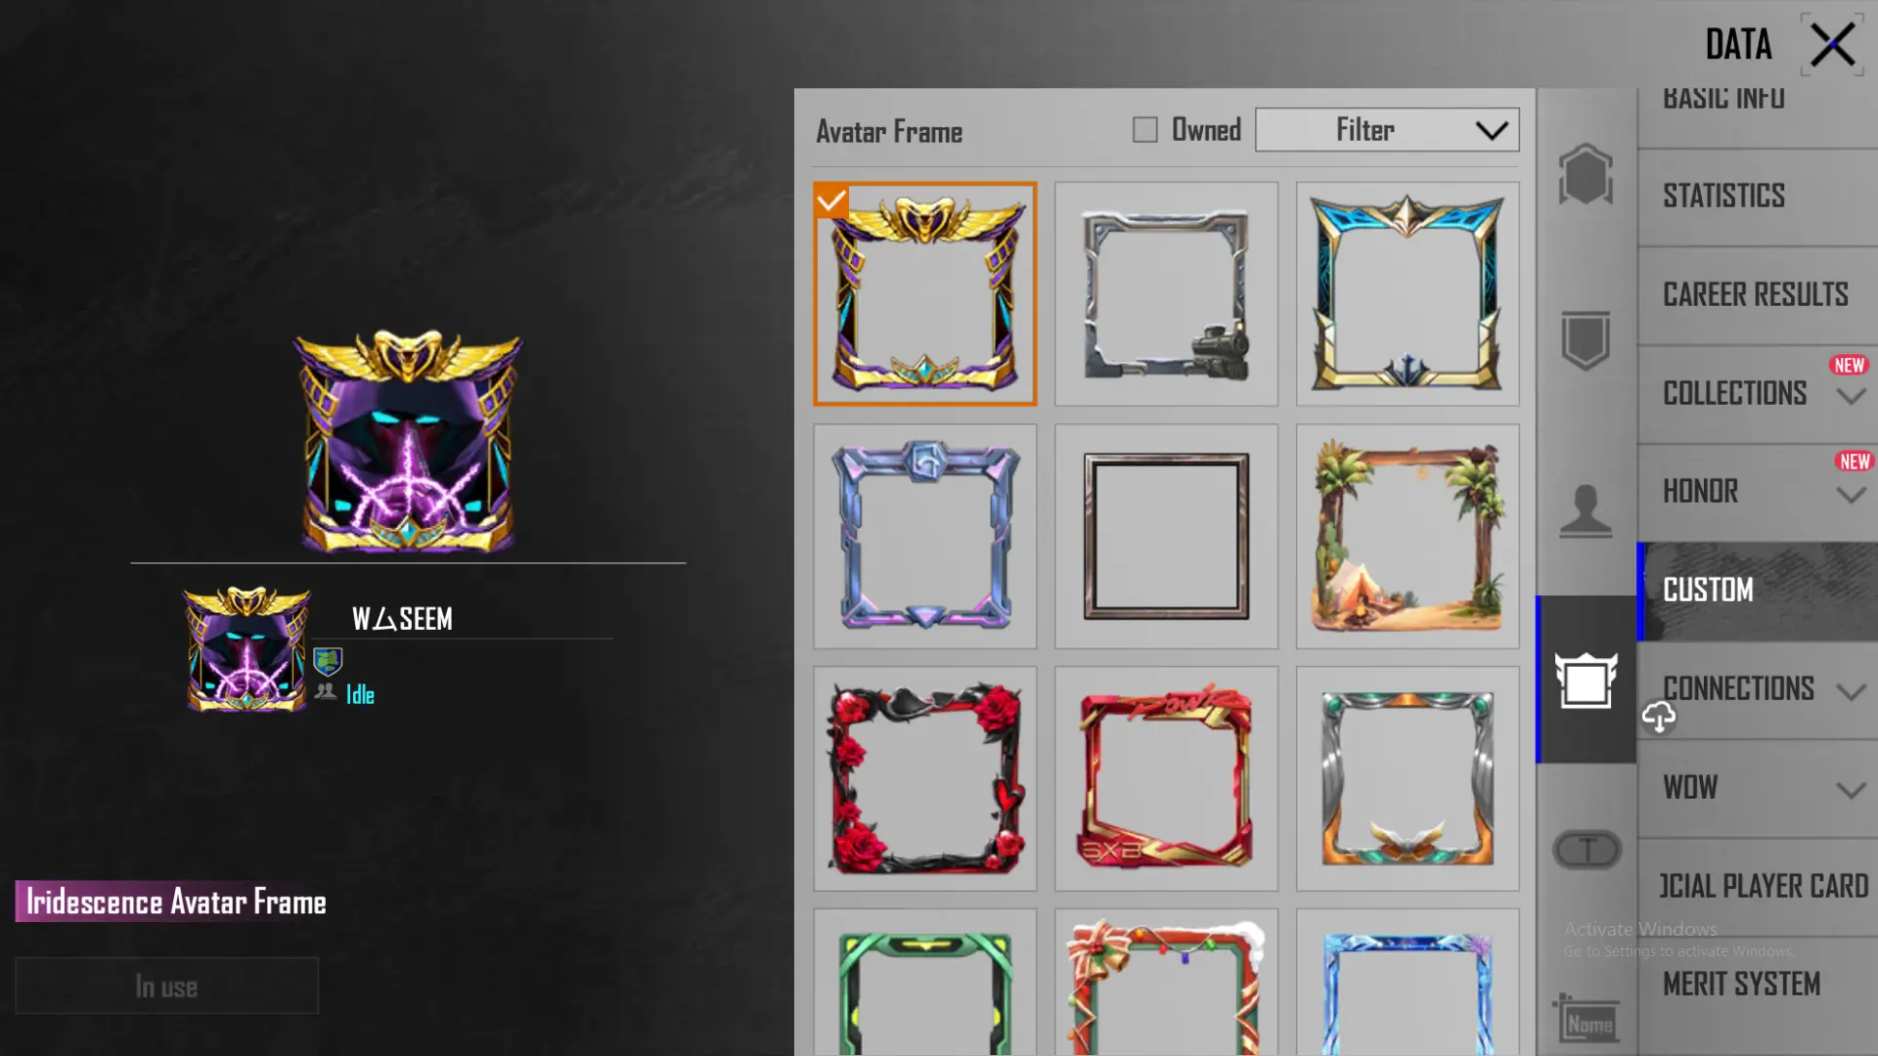Viewport: 1878px width, 1056px height.
Task: Open the title T pill icon
Action: coord(1587,850)
